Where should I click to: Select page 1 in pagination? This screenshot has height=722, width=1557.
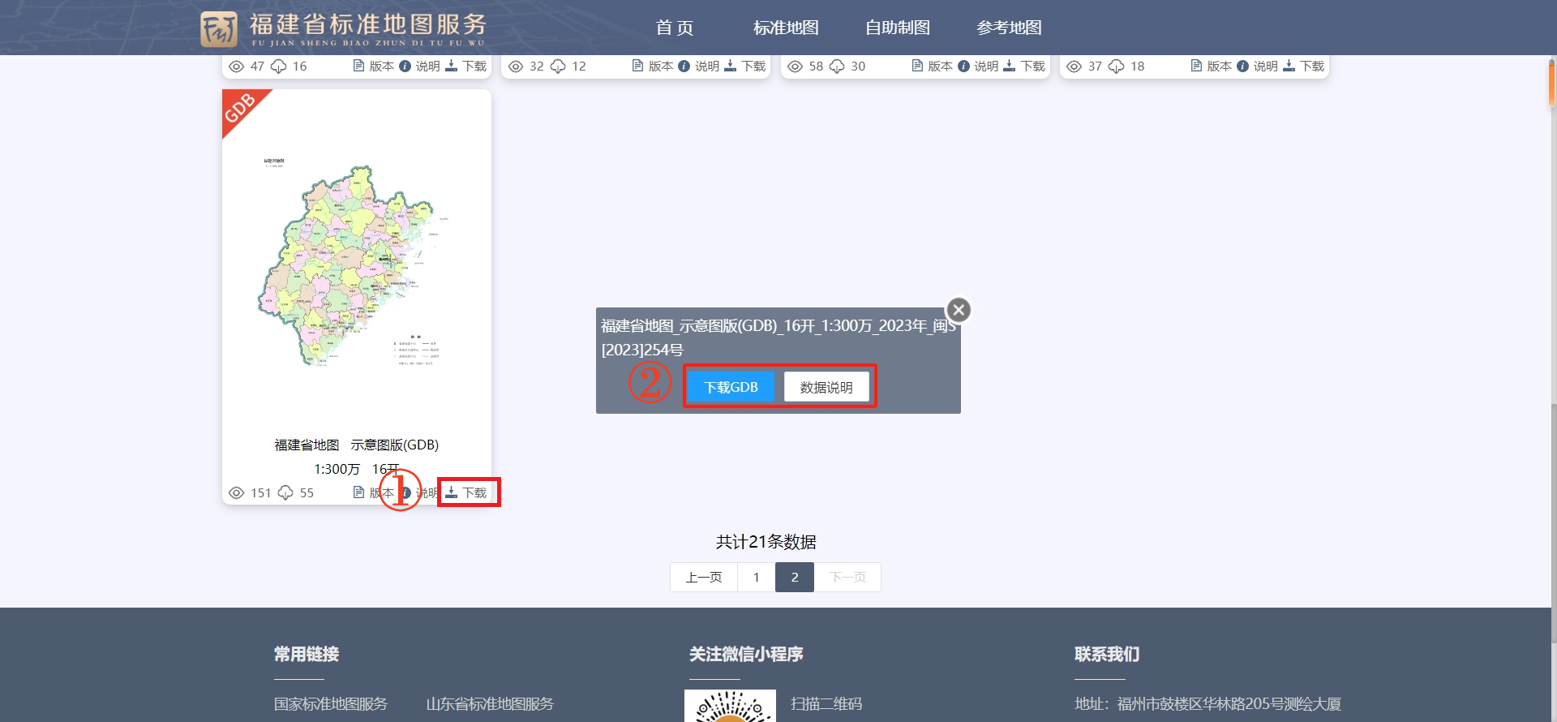tap(757, 577)
